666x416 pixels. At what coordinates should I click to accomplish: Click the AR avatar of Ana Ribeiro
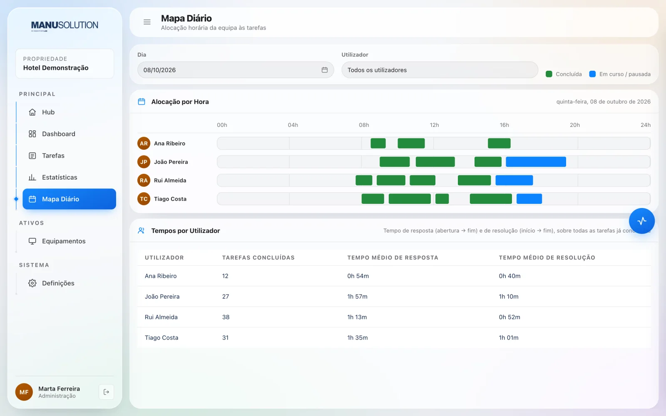144,144
